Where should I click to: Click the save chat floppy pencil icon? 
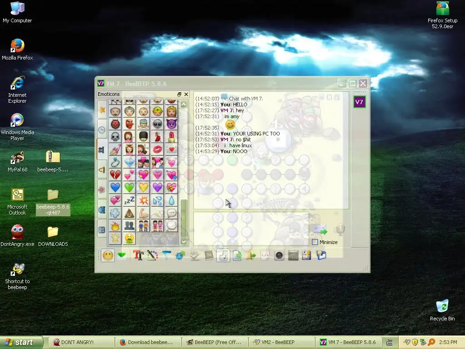click(x=307, y=255)
